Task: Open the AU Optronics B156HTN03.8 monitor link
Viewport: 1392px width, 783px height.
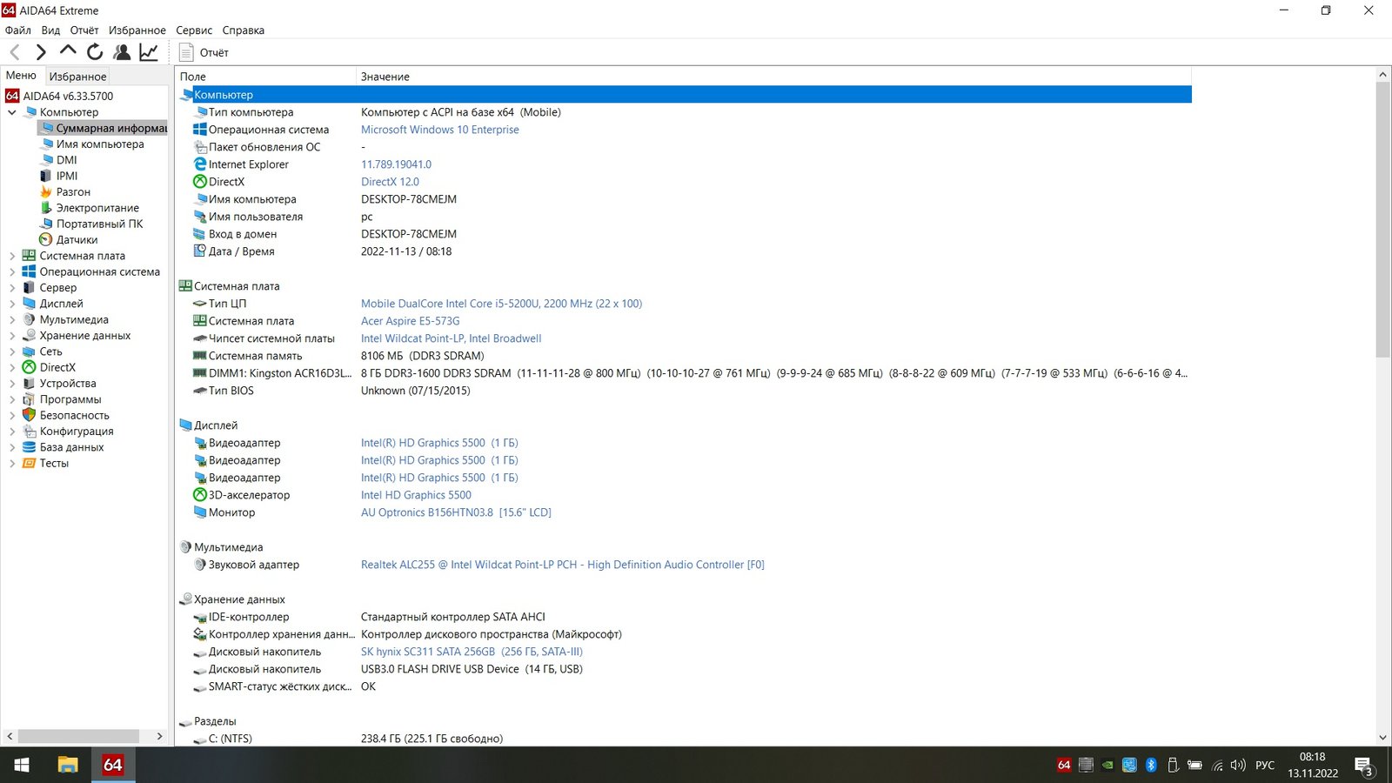Action: tap(456, 512)
